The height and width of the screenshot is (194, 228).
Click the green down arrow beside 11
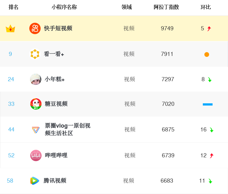click(210, 181)
